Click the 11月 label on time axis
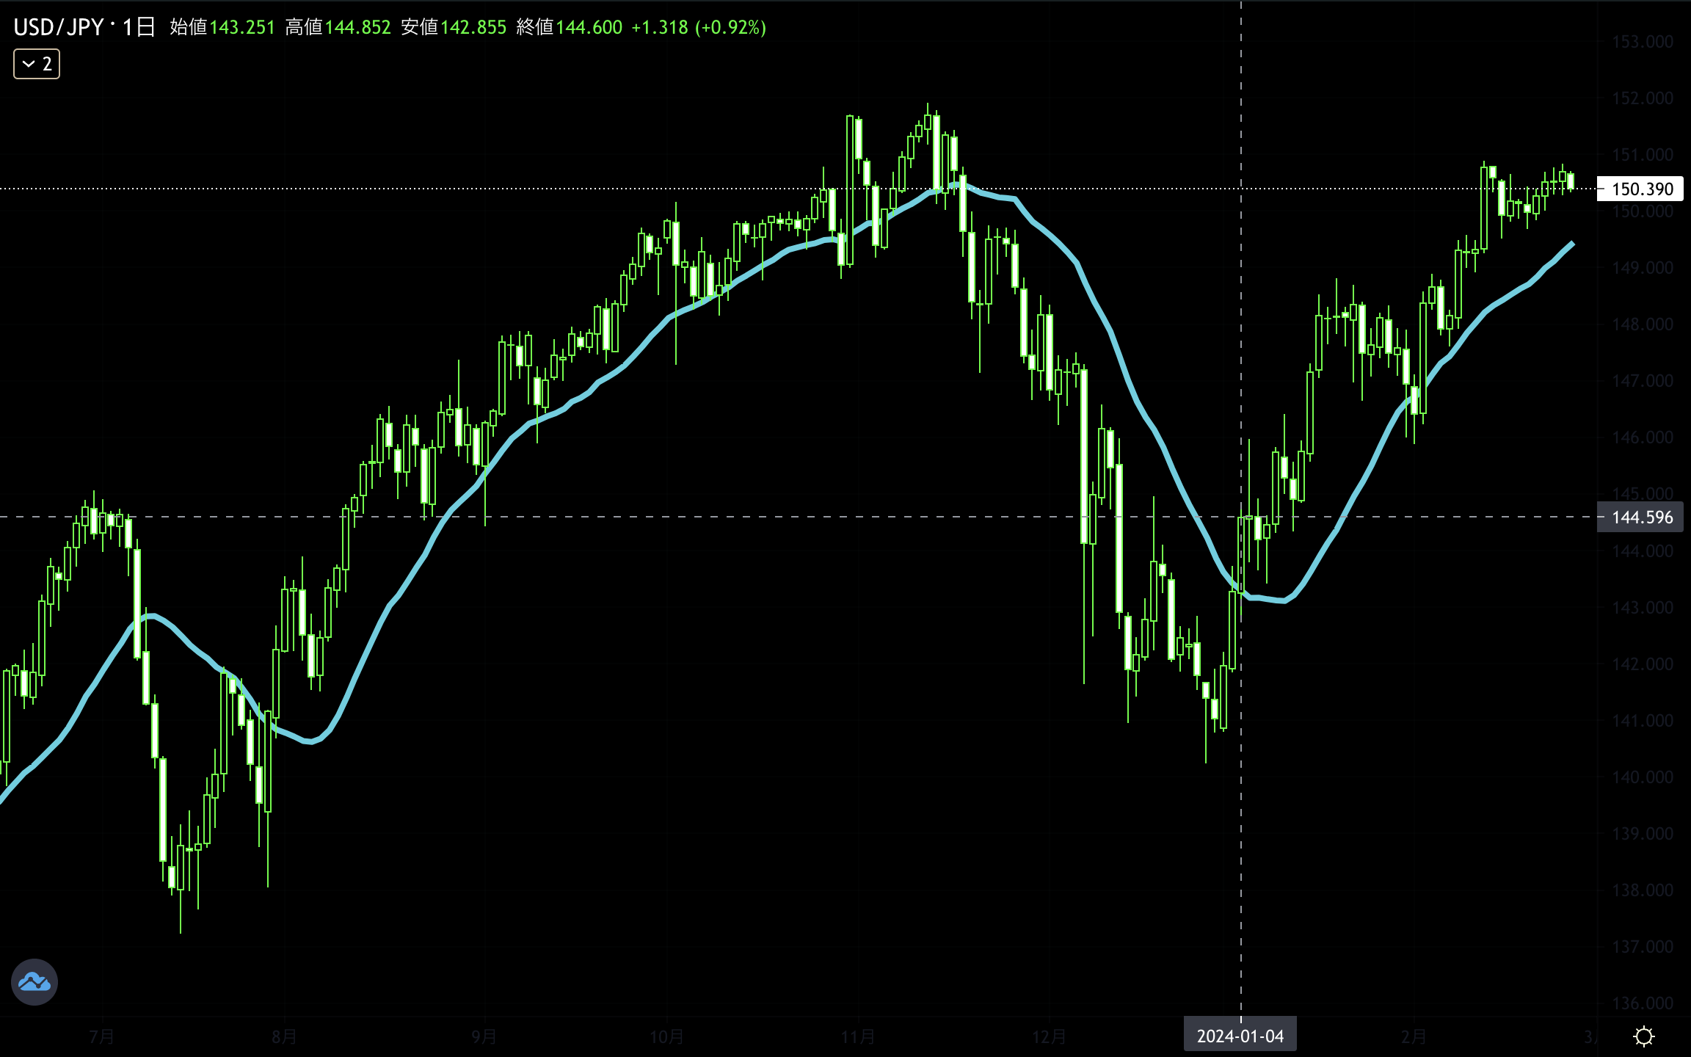Image resolution: width=1691 pixels, height=1057 pixels. point(857,1036)
